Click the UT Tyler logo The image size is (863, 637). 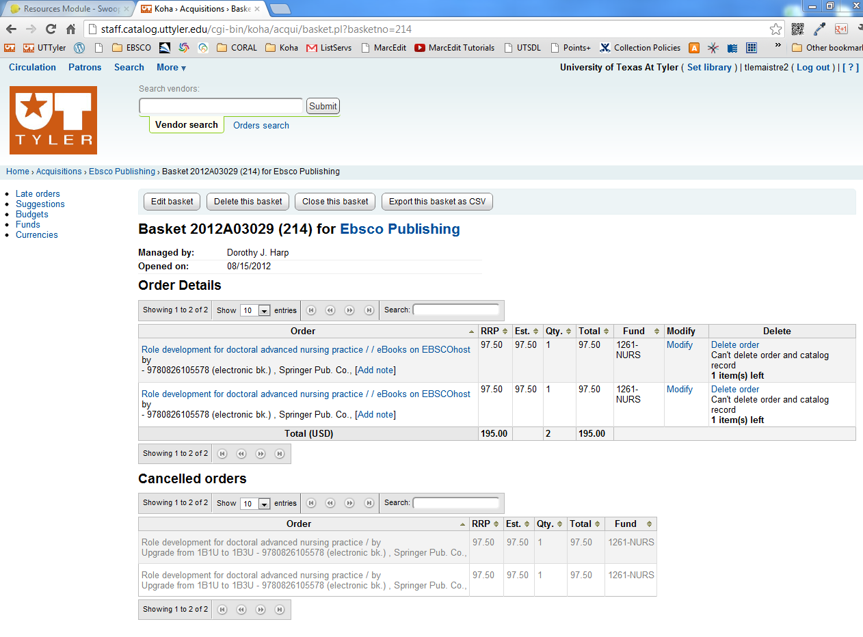[53, 120]
